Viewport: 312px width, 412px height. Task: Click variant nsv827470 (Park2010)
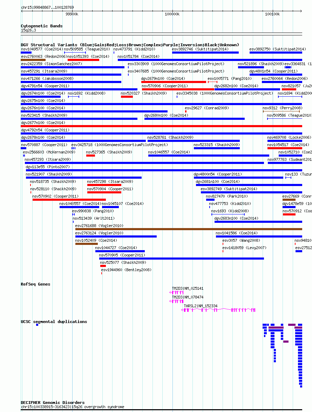pyautogui.click(x=210, y=200)
